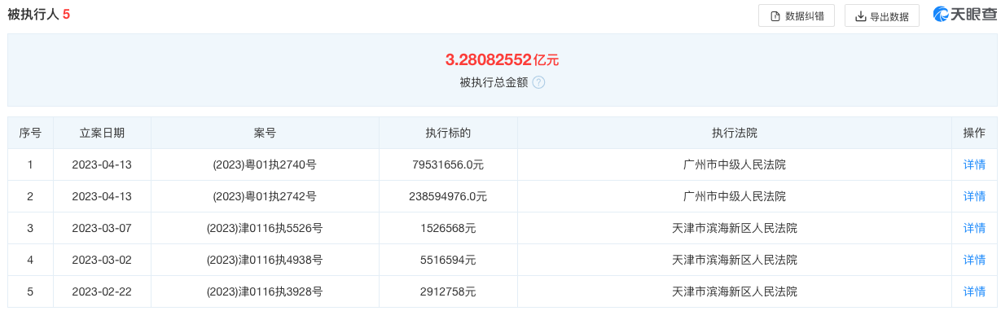This screenshot has width=1001, height=311.
Task: Select case number (2023)津0116执3928号
Action: coord(265,291)
